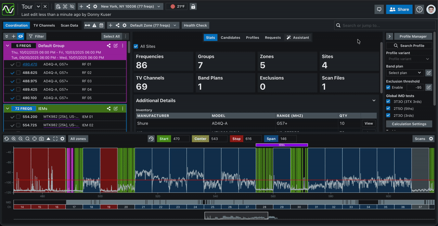Zoom in on the spectrum graph
The height and width of the screenshot is (226, 438).
click(x=14, y=139)
